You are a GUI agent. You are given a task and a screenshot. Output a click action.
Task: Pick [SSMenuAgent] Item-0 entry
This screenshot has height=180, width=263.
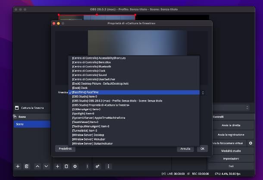pos(134,109)
